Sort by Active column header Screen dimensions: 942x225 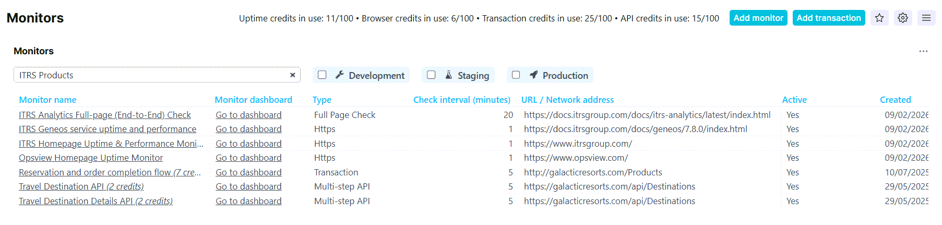(x=794, y=100)
